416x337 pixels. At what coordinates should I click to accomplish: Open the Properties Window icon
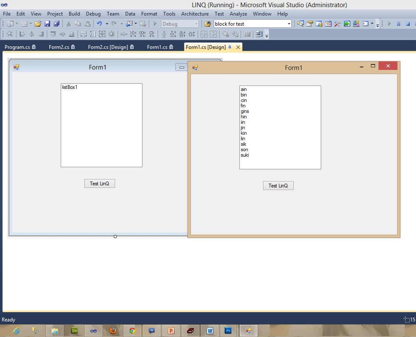click(x=310, y=24)
